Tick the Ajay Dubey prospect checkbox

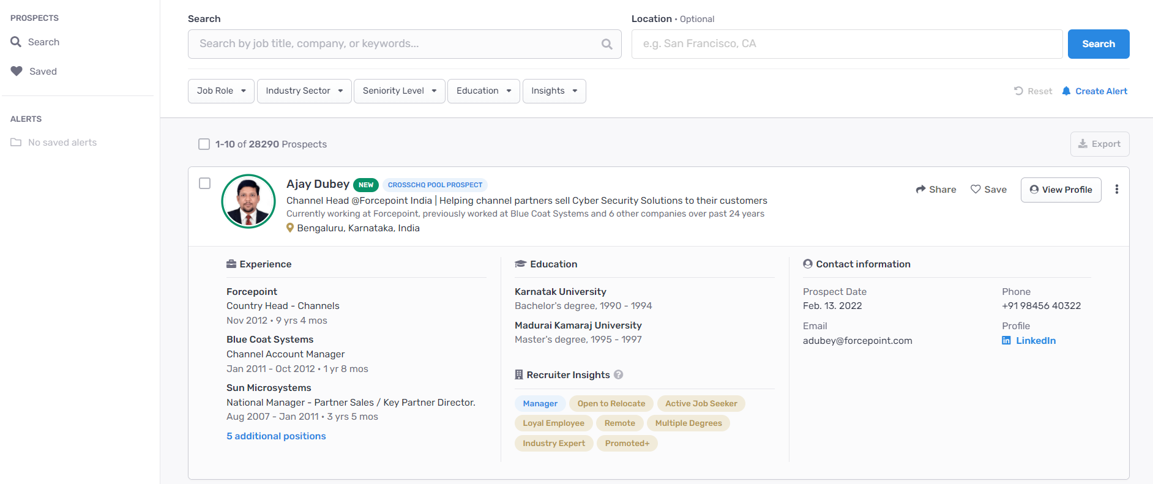click(205, 184)
